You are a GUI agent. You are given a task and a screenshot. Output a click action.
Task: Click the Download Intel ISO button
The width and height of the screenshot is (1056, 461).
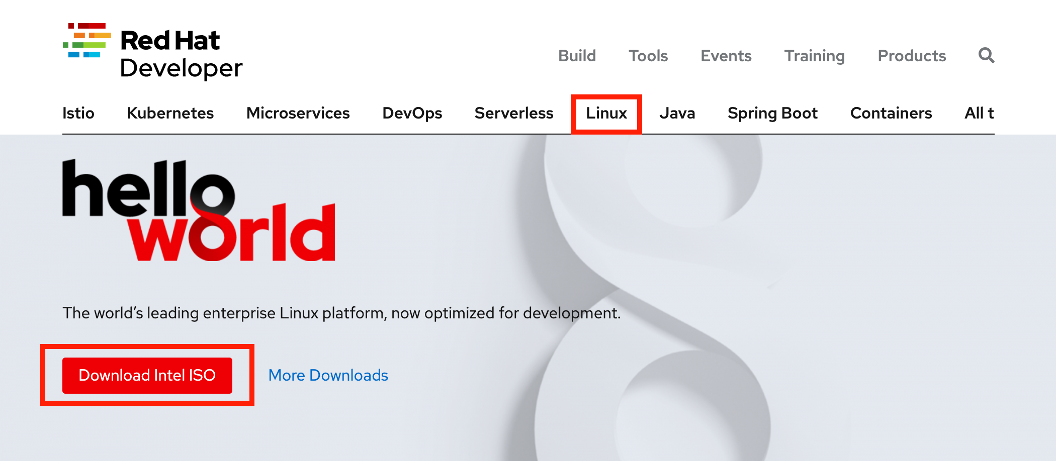(147, 375)
